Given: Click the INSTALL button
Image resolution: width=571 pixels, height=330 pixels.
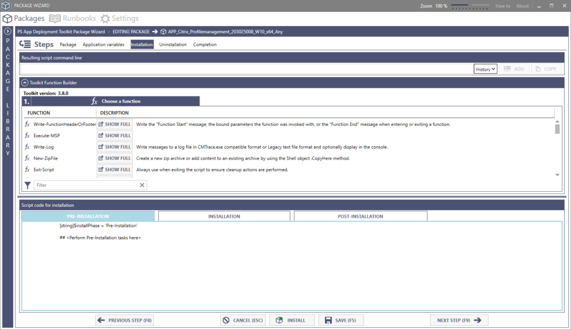Looking at the screenshot, I should click(x=292, y=320).
